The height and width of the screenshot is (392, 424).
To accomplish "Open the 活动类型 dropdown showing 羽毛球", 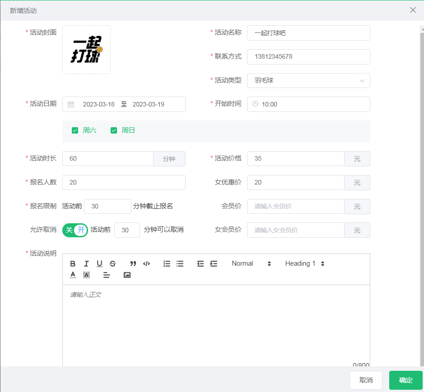I will coord(308,80).
